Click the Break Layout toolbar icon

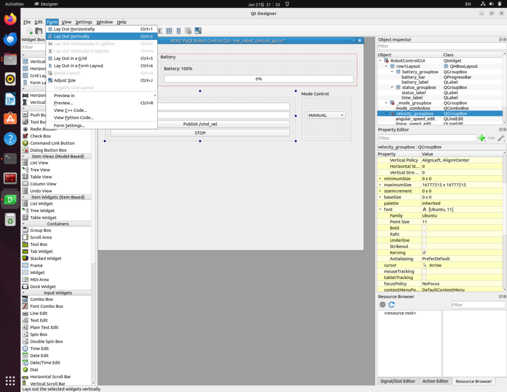click(x=188, y=31)
